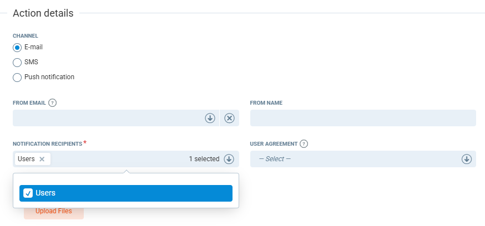Click the Users chip in recipients field
This screenshot has height=226, width=485.
[x=27, y=159]
